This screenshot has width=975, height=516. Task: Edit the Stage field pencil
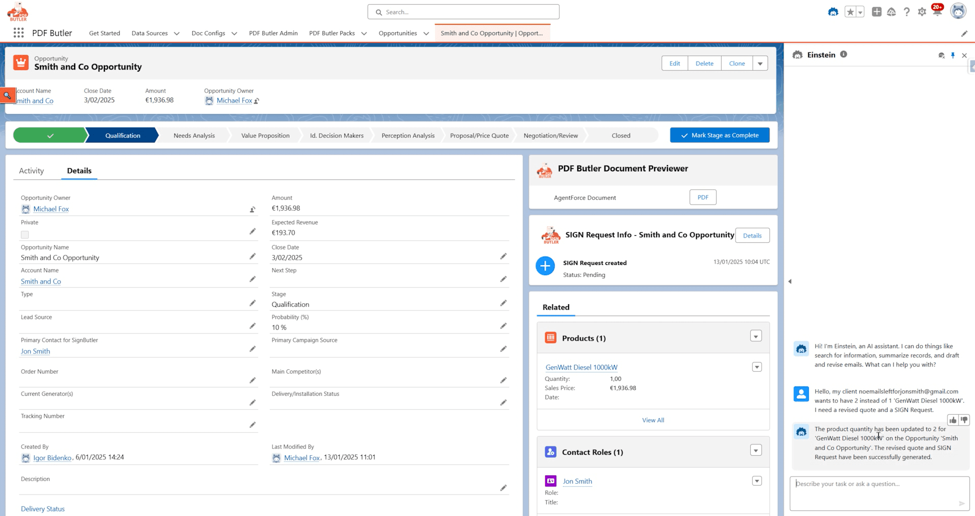(x=504, y=303)
